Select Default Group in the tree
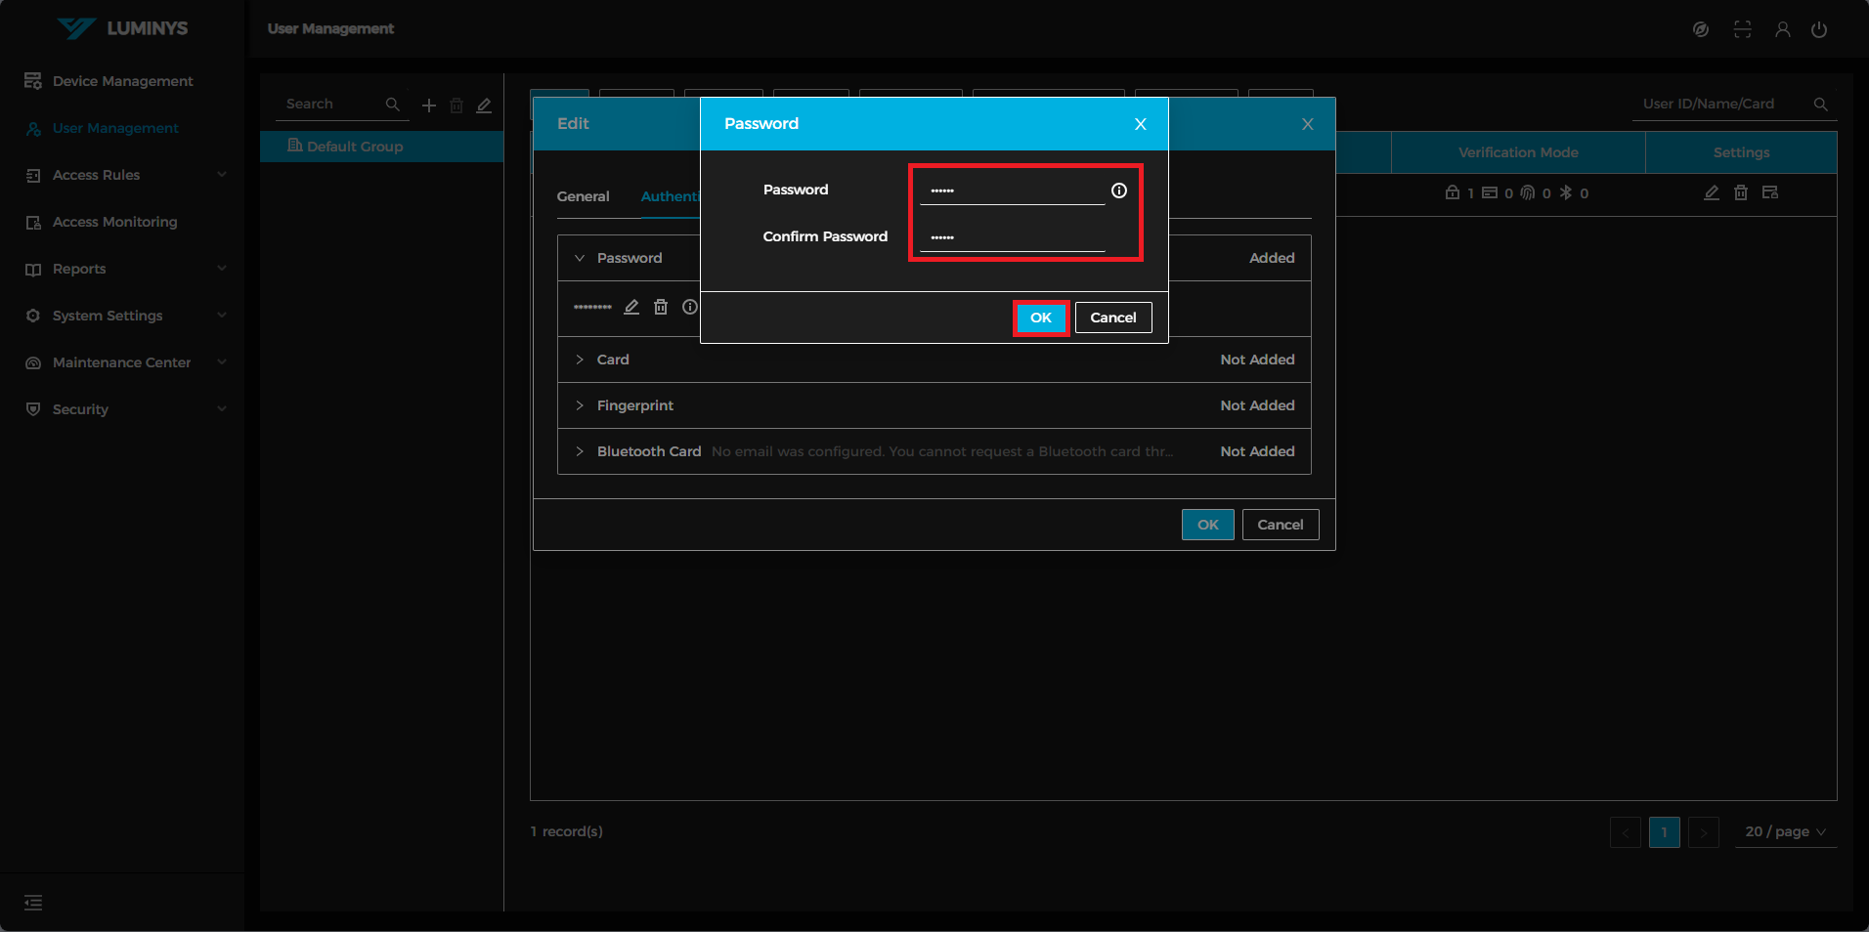This screenshot has width=1869, height=932. click(354, 147)
